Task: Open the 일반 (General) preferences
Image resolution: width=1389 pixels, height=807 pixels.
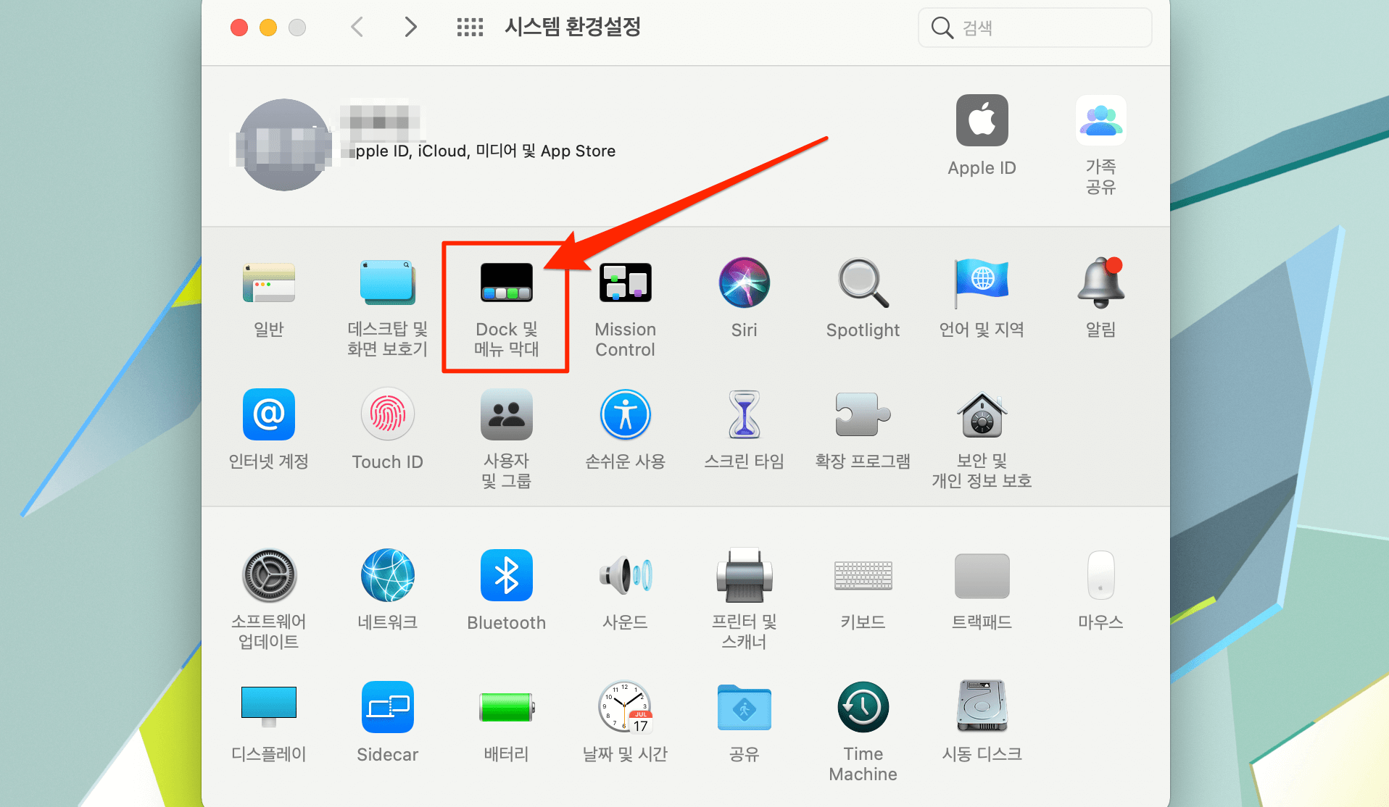Action: point(269,283)
